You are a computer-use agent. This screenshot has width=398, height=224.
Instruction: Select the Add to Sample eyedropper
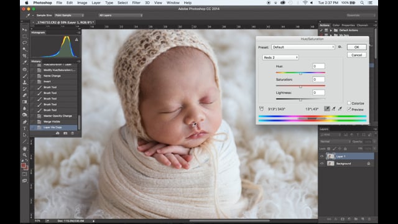(x=333, y=109)
